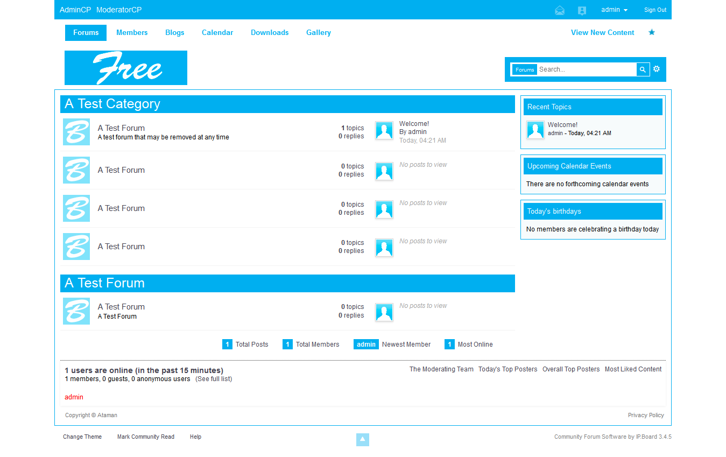Open the Gallery tab

(x=319, y=33)
